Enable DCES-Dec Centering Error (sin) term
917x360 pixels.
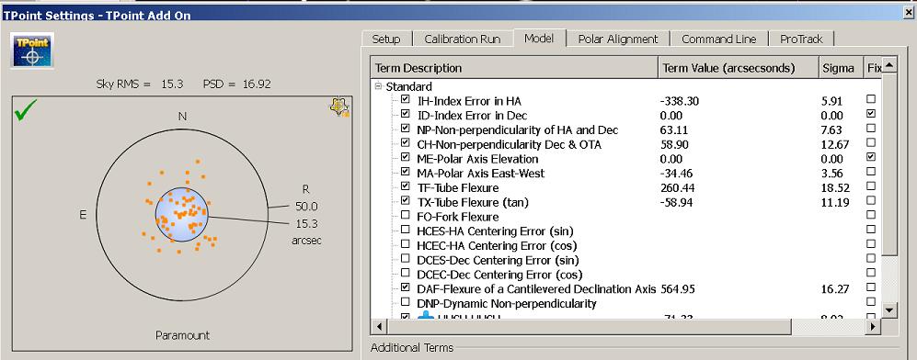pyautogui.click(x=406, y=259)
